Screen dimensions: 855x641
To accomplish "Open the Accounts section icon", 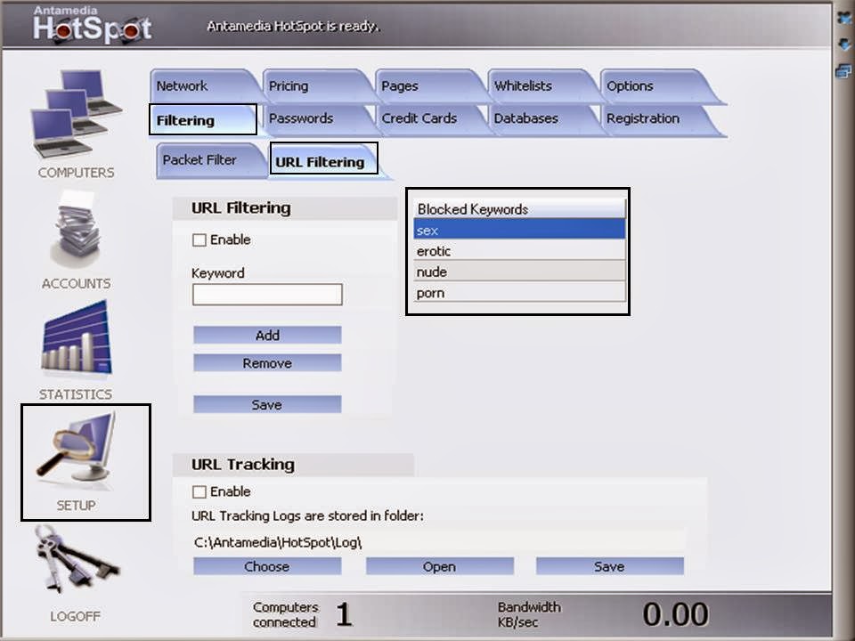I will 77,229.
